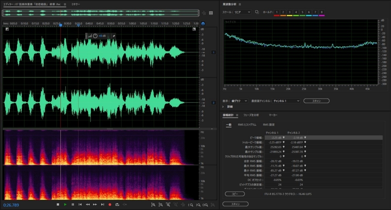
Task: Toggle hold button 5
Action: point(302,12)
